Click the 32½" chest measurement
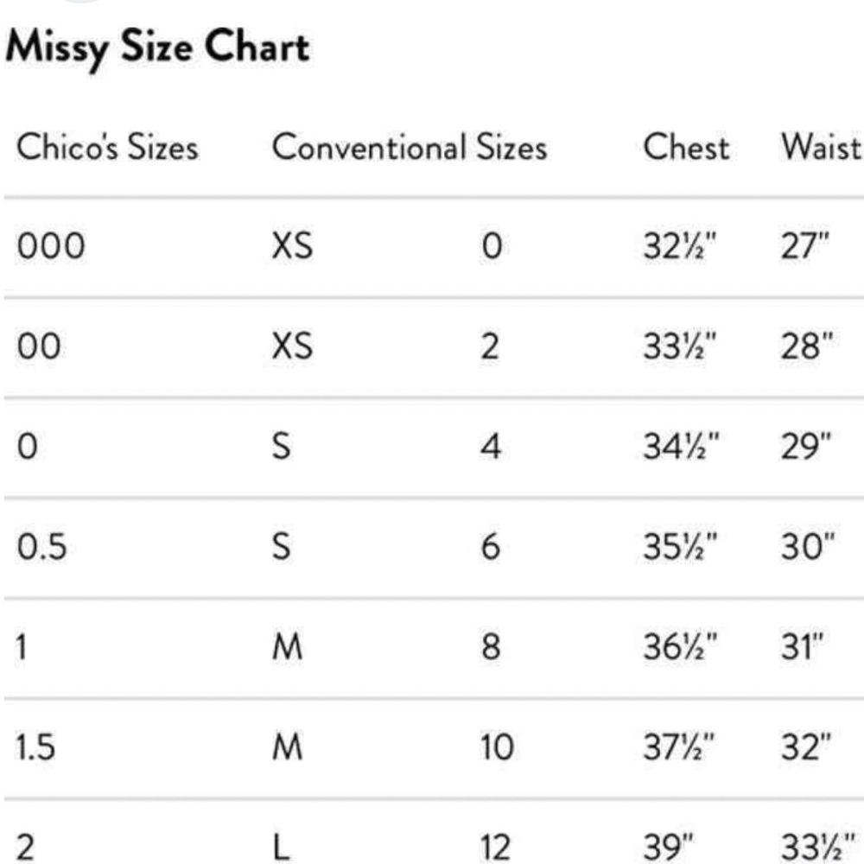The width and height of the screenshot is (864, 864). 680,245
